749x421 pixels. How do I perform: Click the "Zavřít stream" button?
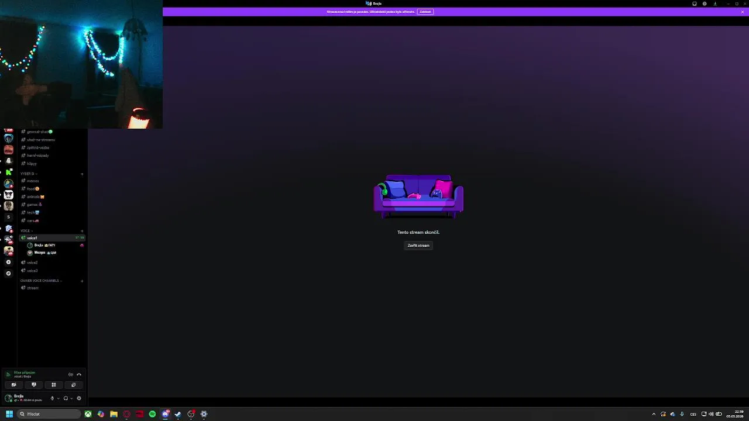[418, 246]
